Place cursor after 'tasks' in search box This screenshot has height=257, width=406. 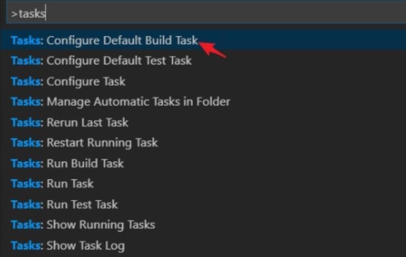point(46,14)
